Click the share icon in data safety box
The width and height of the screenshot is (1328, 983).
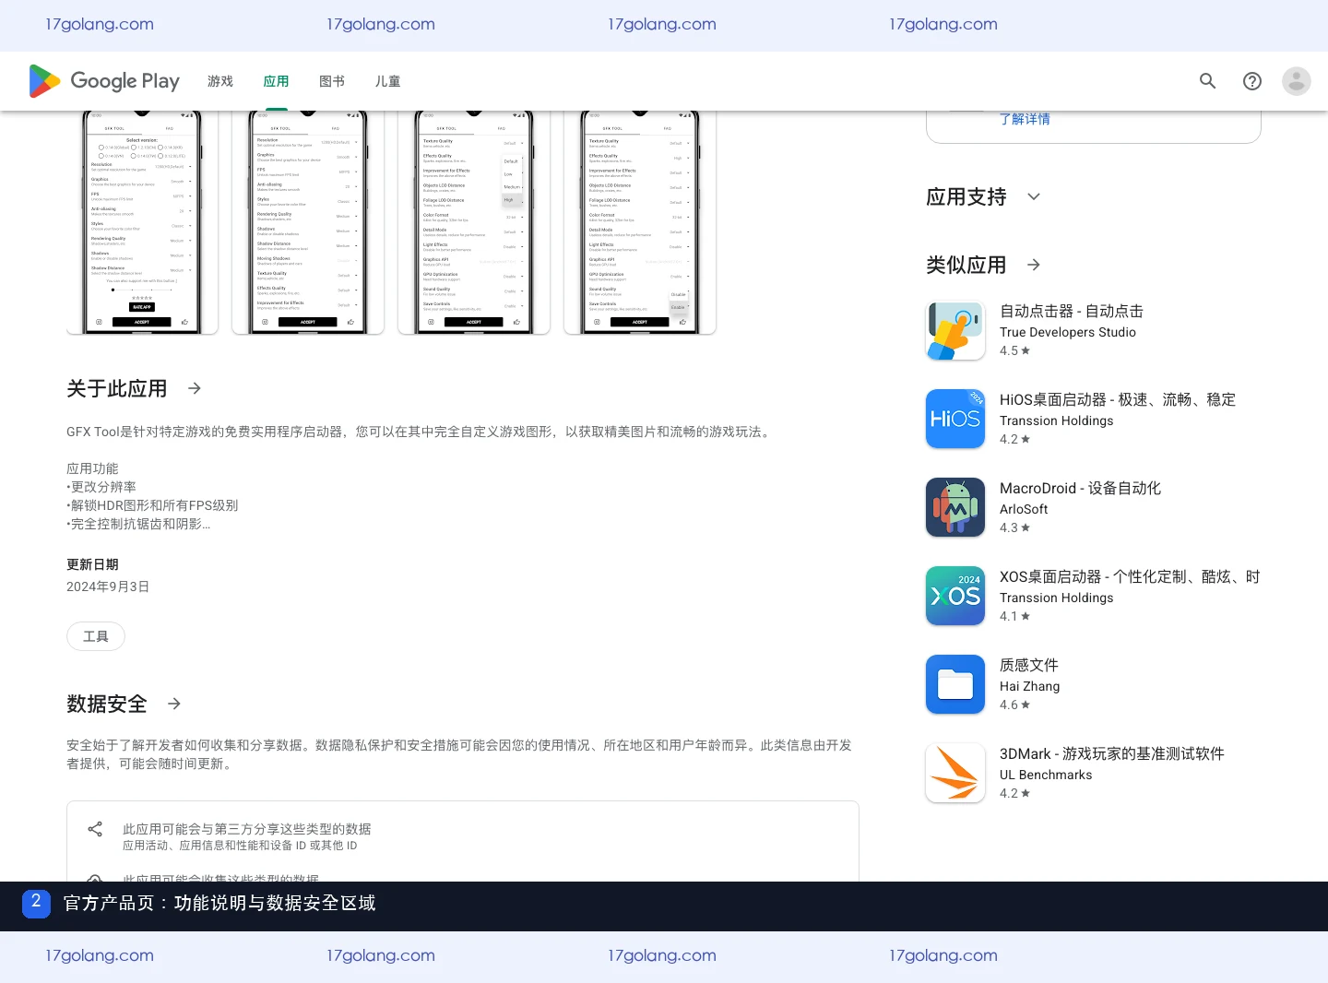point(95,829)
